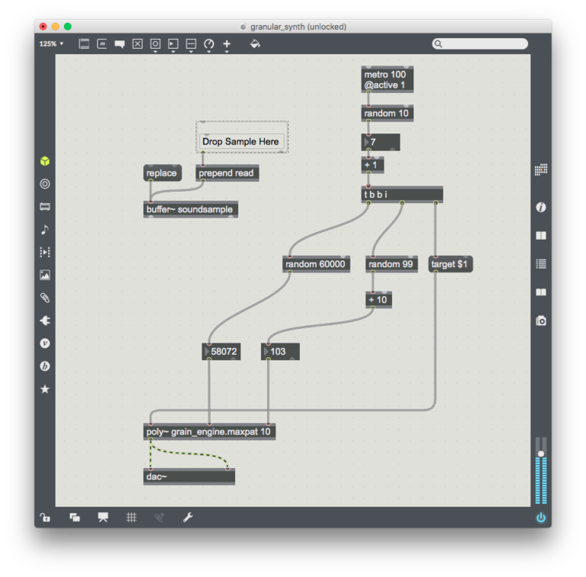Open the Images browser in sidebar
The height and width of the screenshot is (577, 586).
click(45, 275)
